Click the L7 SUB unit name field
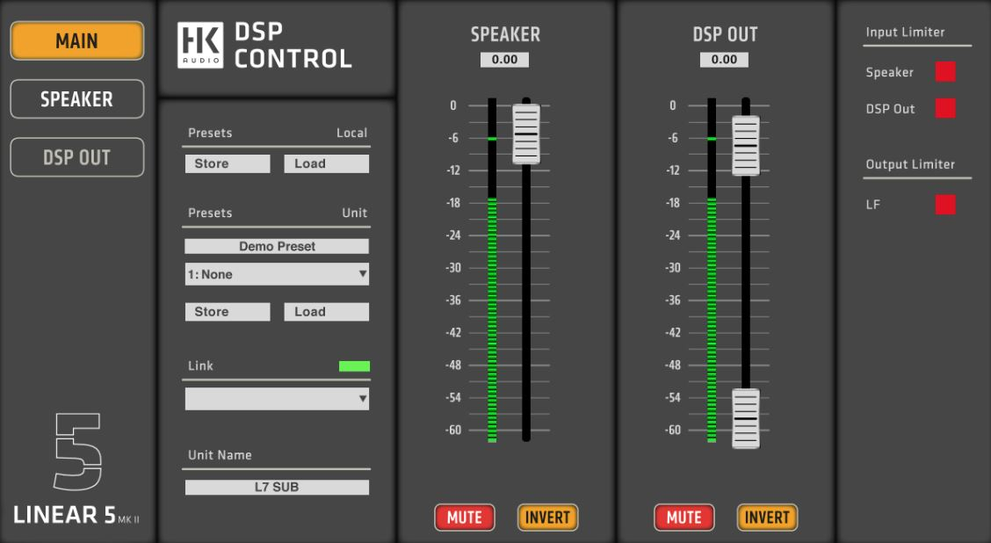Viewport: 991px width, 543px height. [277, 488]
